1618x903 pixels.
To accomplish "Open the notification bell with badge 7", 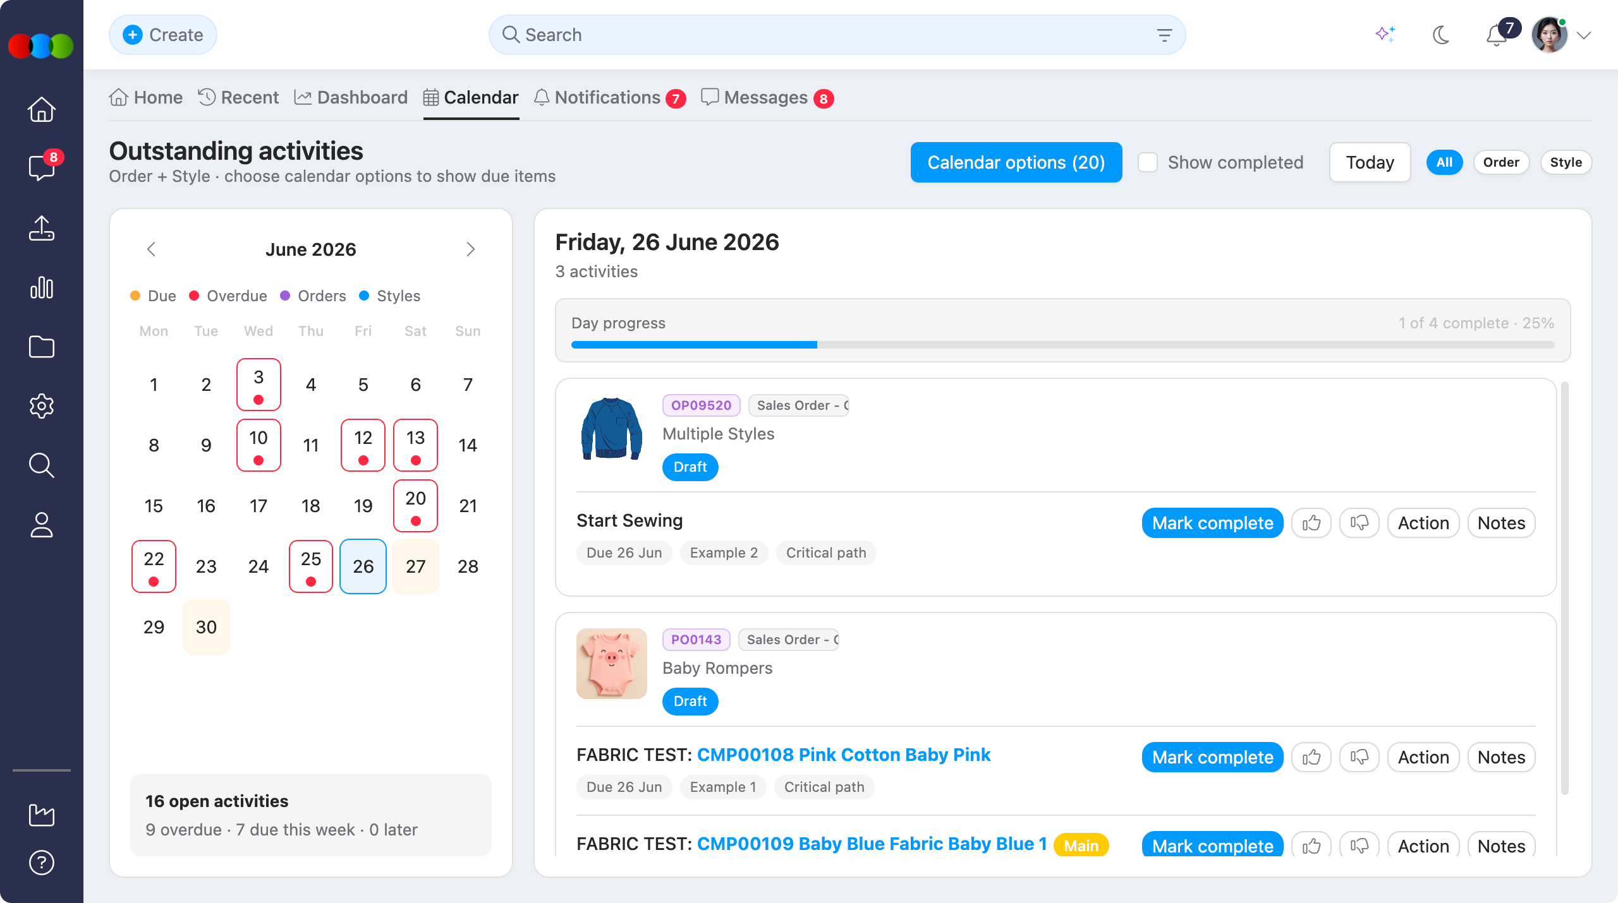I will [1497, 35].
